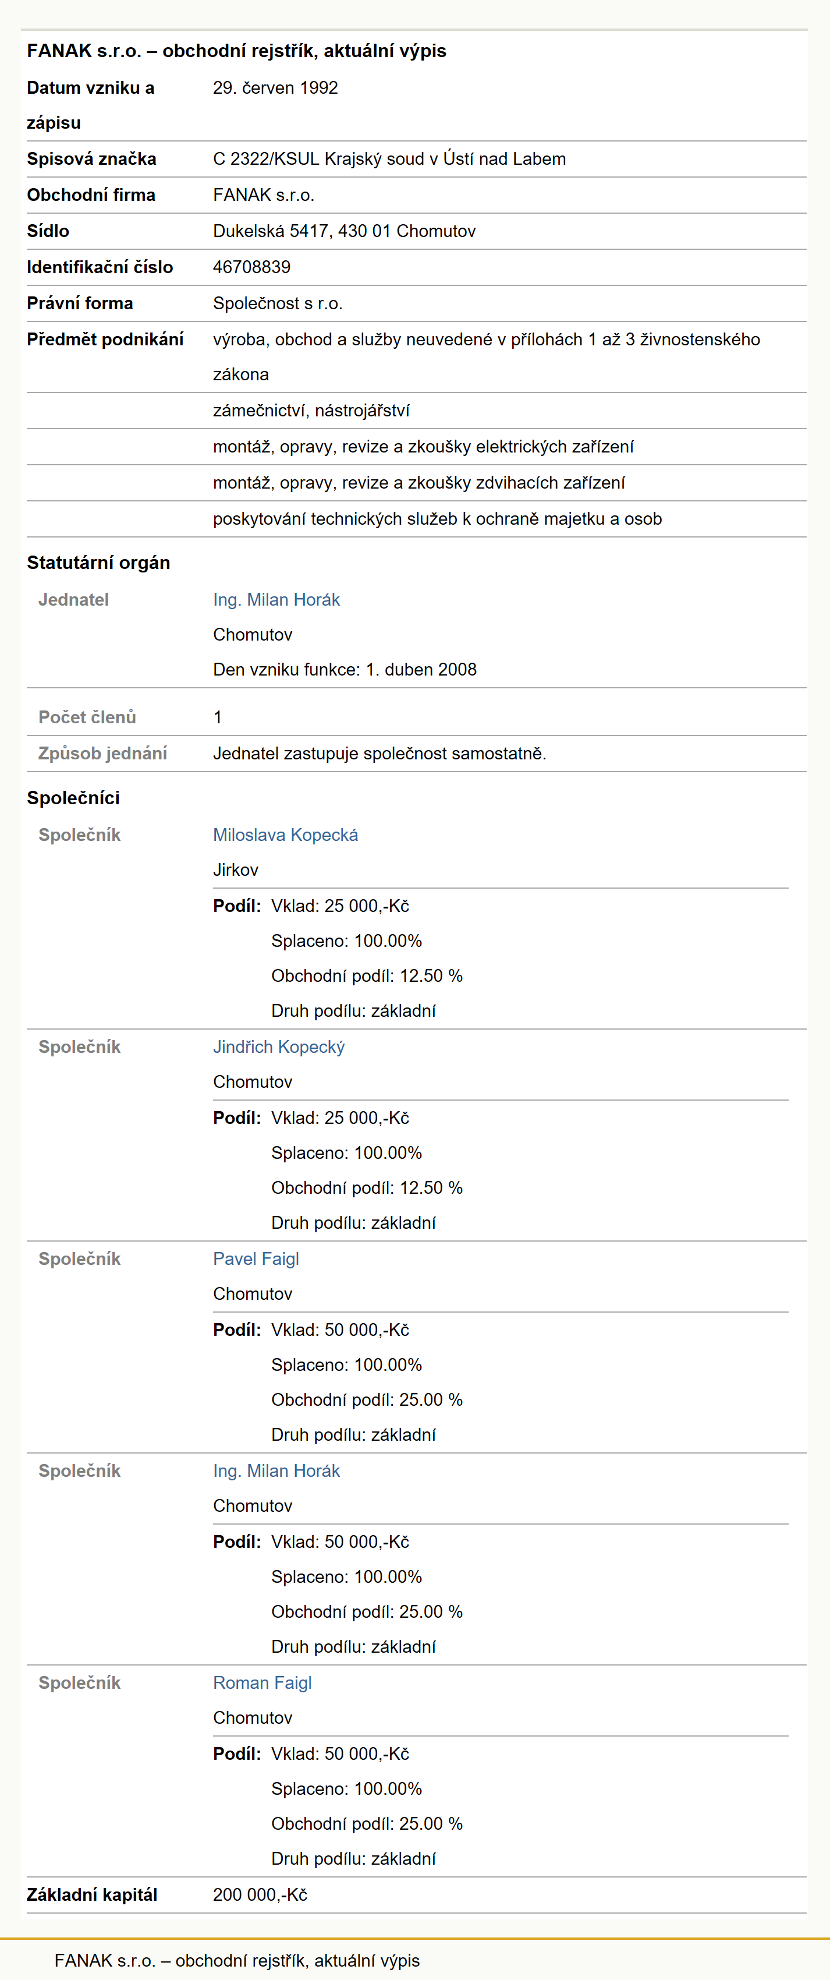Select the Statutární orgán section heading
Screen dimensions: 830x1980
pyautogui.click(x=98, y=563)
